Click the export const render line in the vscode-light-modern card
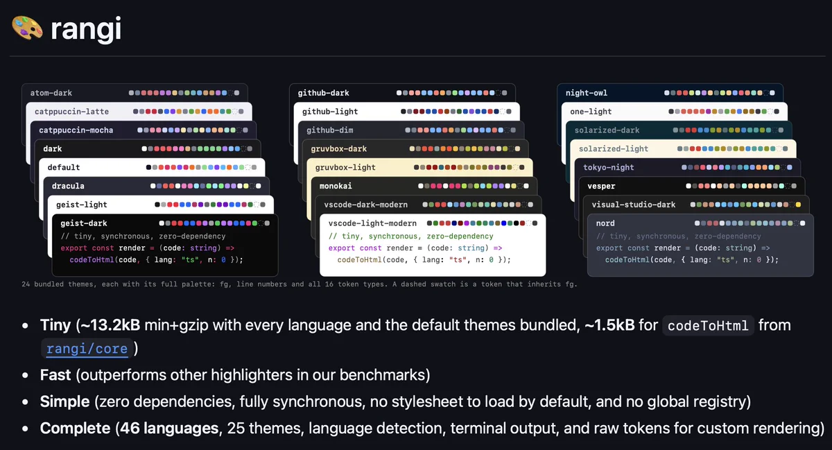832x450 pixels. 415,248
